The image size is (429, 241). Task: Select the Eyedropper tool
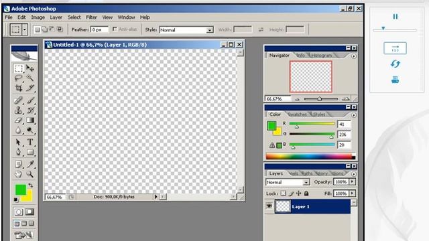(30, 164)
